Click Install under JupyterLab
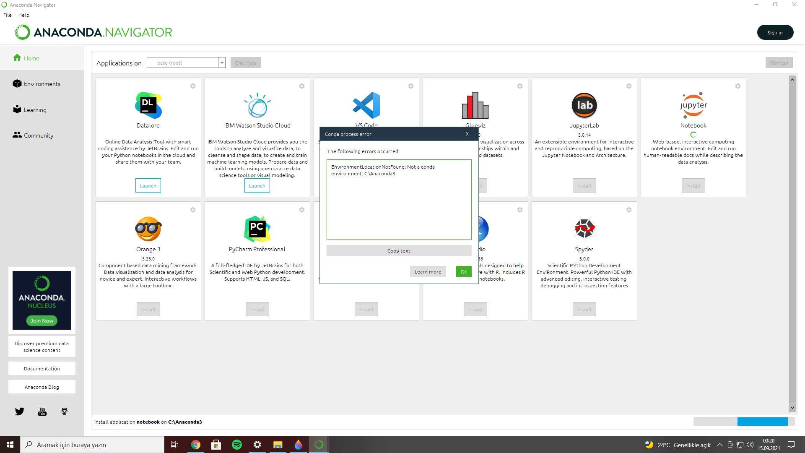The height and width of the screenshot is (453, 805). point(584,185)
